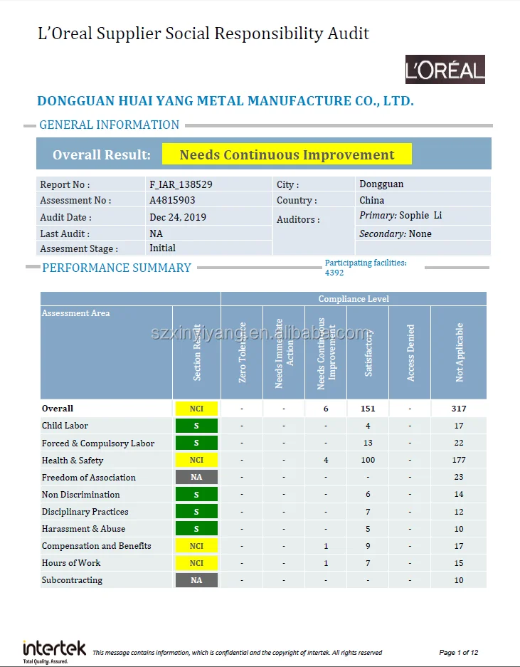Click the 'Section Result' column header
The width and height of the screenshot is (520, 667).
(x=197, y=352)
